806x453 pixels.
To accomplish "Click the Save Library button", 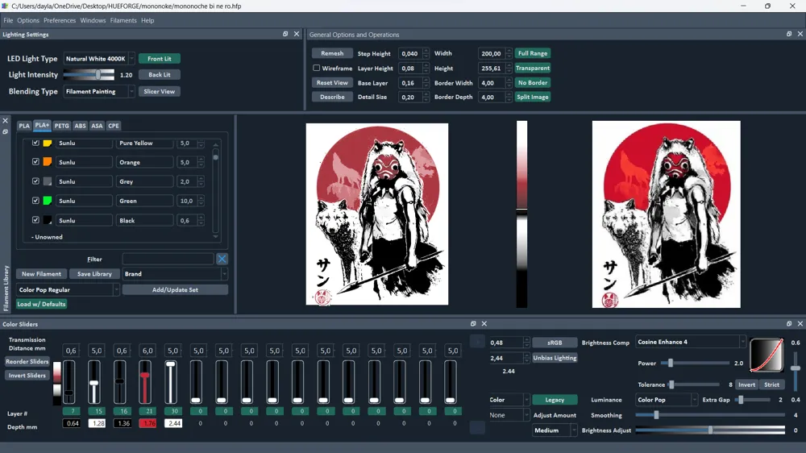I will click(x=94, y=274).
